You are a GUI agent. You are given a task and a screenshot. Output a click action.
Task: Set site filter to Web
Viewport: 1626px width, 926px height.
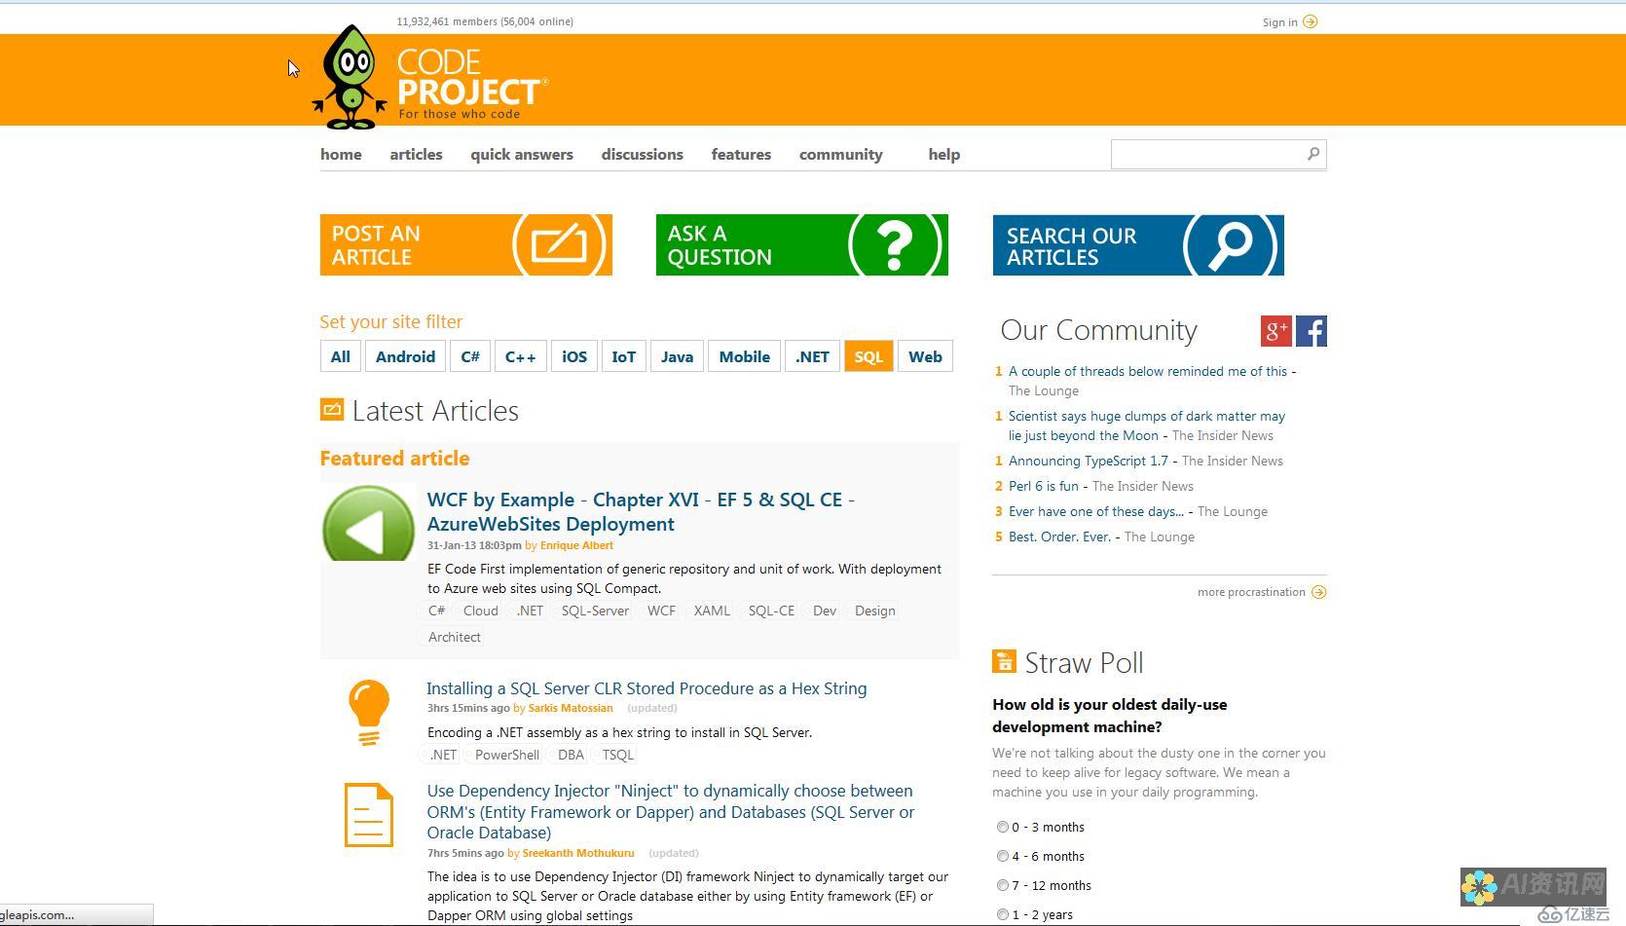point(925,356)
